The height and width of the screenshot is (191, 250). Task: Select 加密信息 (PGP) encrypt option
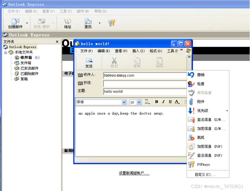point(208,147)
